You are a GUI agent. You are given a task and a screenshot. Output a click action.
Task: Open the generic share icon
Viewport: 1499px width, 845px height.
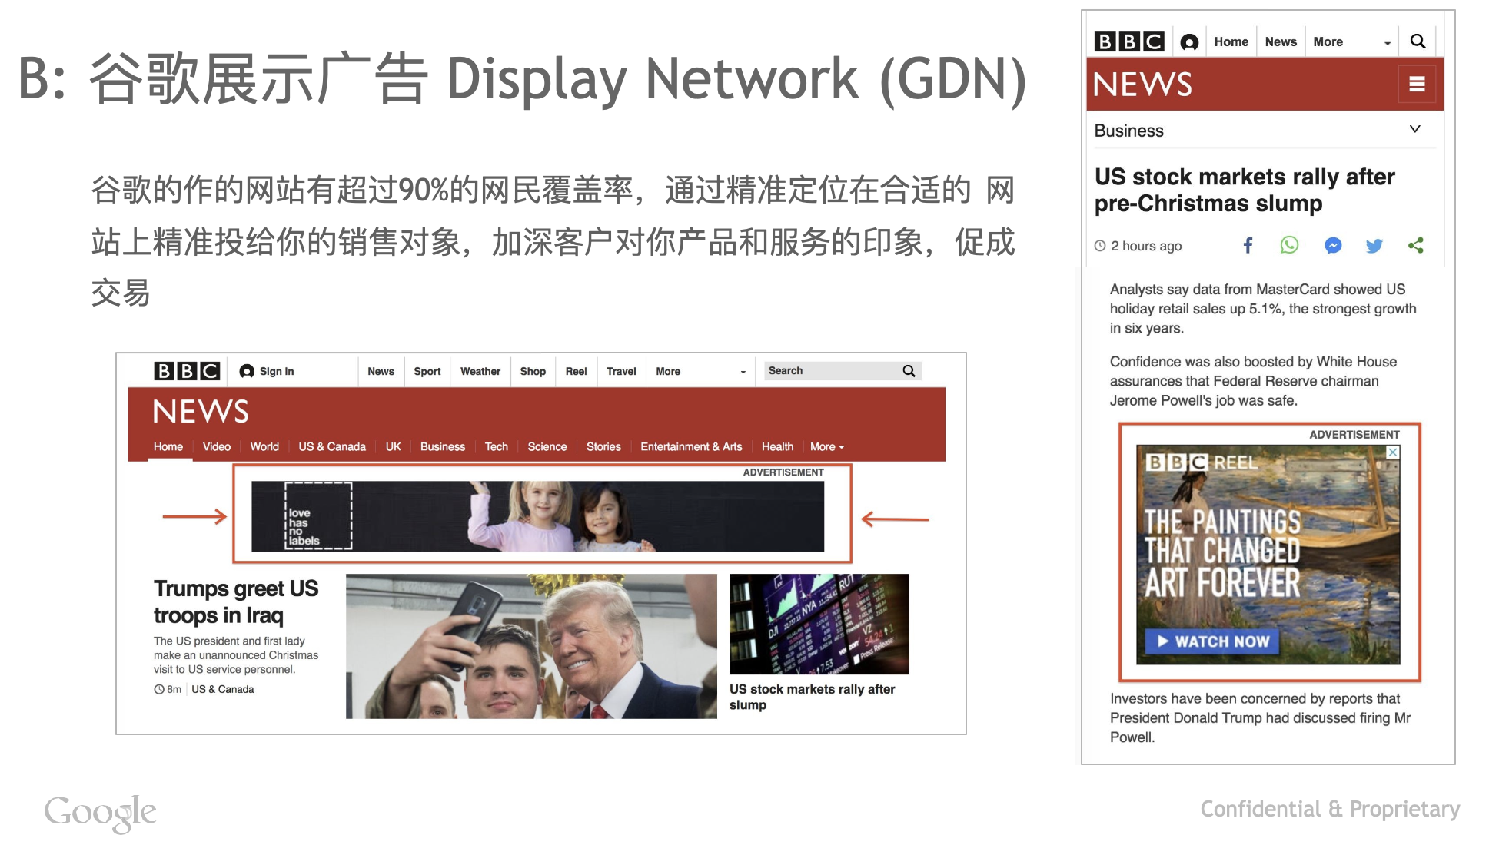click(1416, 245)
